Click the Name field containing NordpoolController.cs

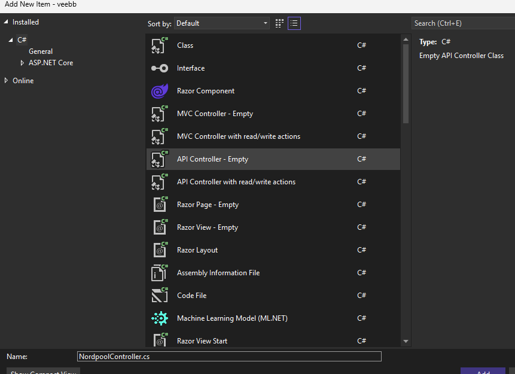(229, 356)
